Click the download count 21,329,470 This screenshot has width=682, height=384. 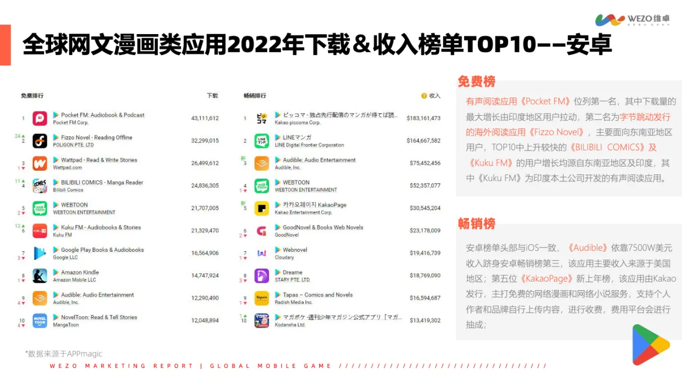(205, 230)
